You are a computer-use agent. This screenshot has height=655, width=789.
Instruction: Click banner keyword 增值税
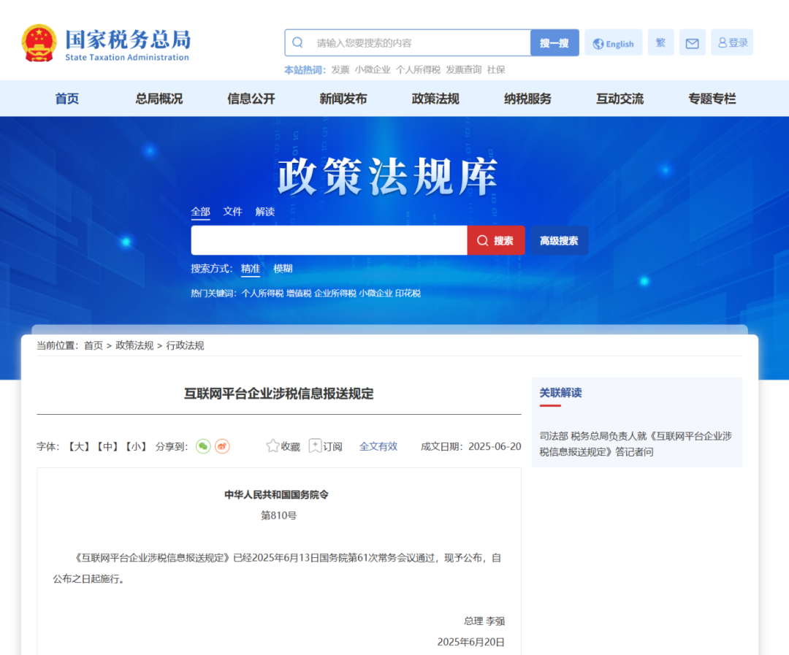click(299, 294)
